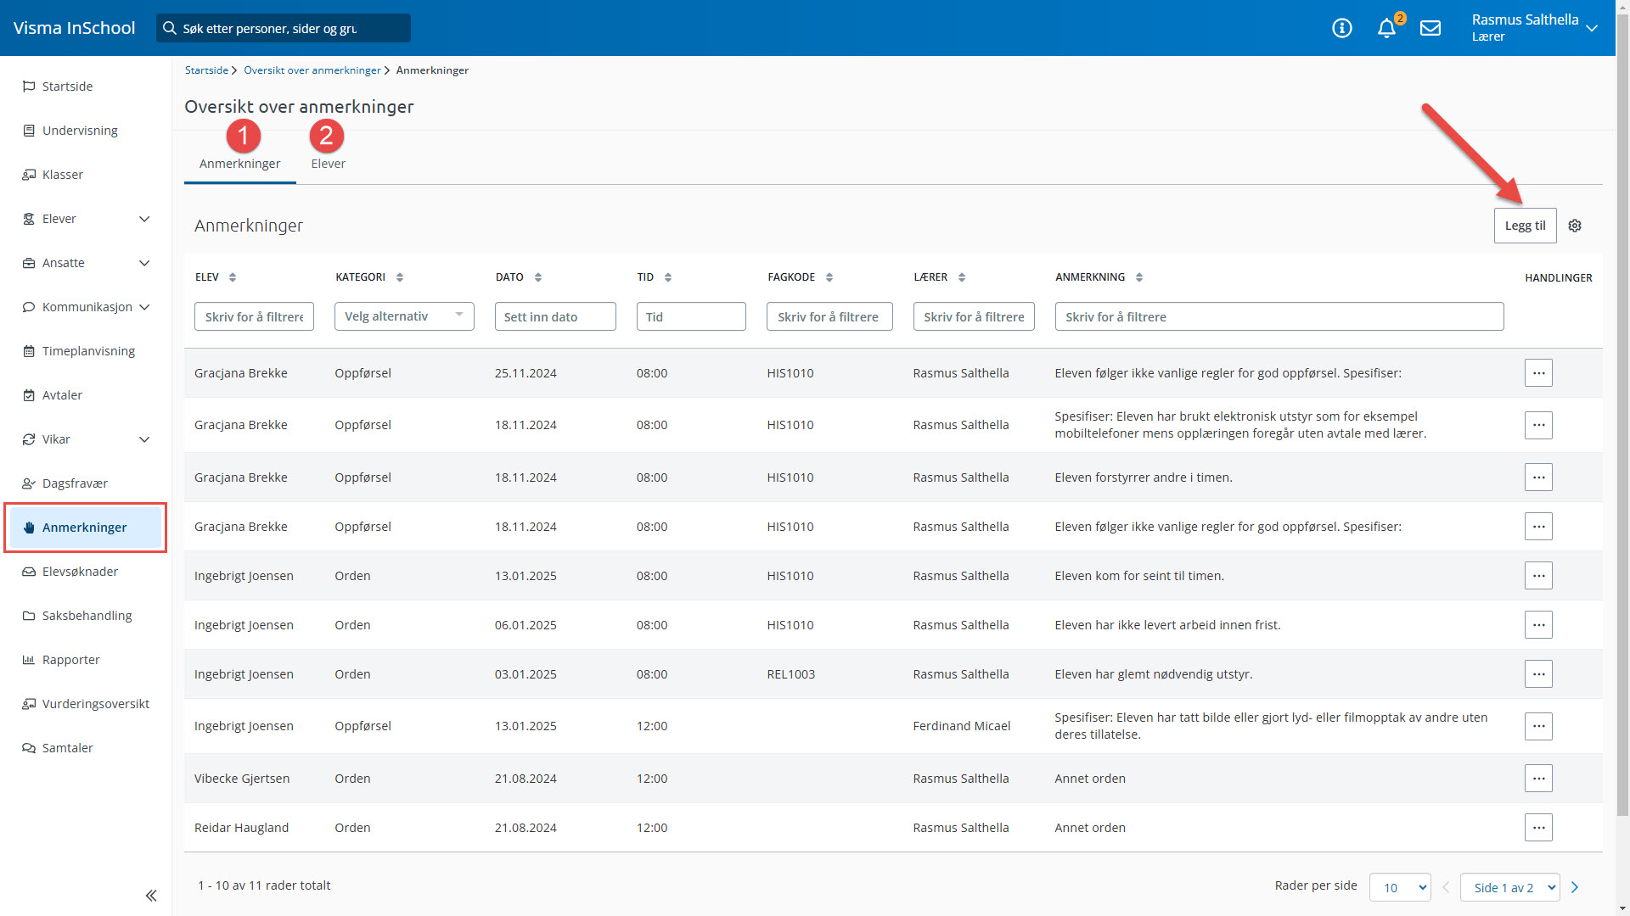Screen dimensions: 1630x916
Task: Sort table by the Dato column
Action: click(537, 277)
